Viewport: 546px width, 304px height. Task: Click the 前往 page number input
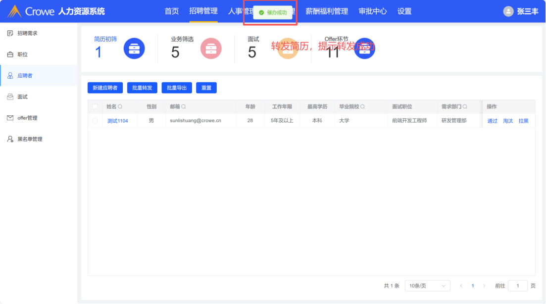517,286
